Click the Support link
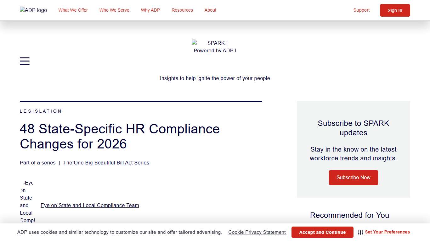The height and width of the screenshot is (241, 430). [x=361, y=10]
